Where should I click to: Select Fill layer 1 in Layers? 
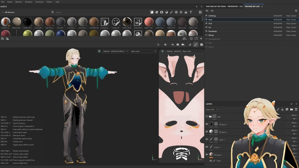[218, 155]
